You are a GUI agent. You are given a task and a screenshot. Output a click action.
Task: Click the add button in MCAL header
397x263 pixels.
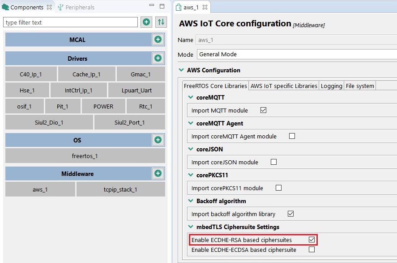point(158,40)
